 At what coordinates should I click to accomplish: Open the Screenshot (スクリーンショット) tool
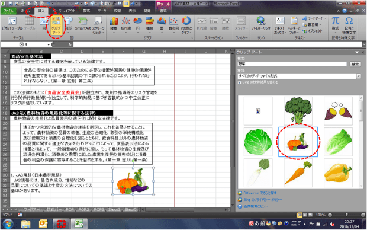click(x=98, y=25)
